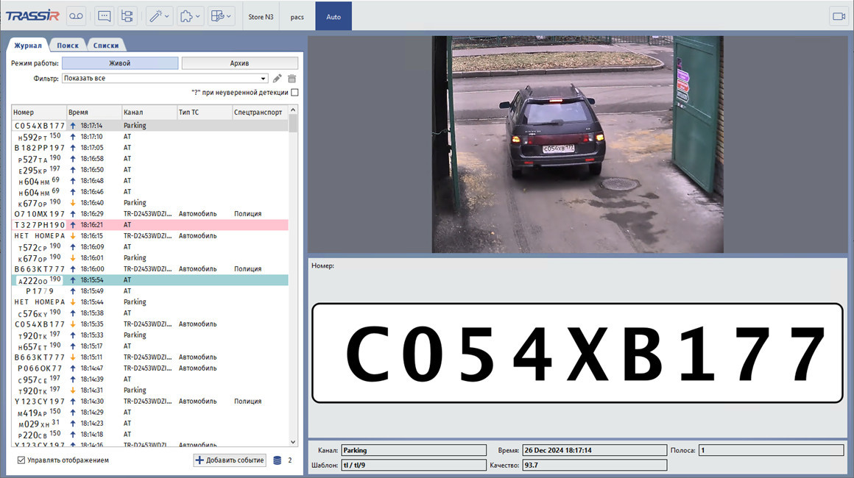Open the Показать все filter dropdown
This screenshot has height=478, width=854.
[264, 79]
